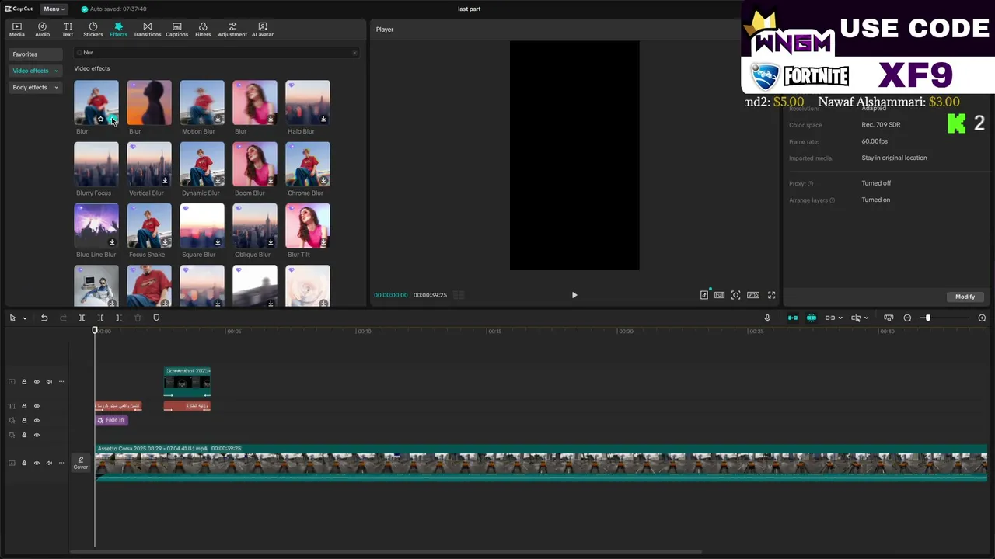Open the Audio tab
Image resolution: width=995 pixels, height=559 pixels.
[42, 30]
